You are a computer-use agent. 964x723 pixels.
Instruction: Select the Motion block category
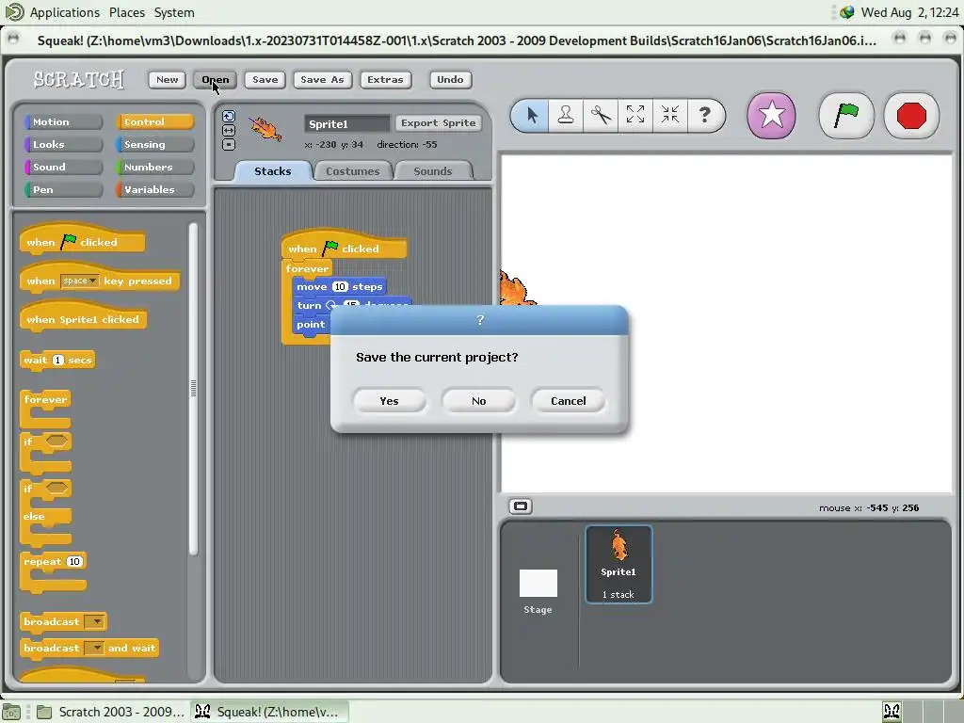(x=63, y=121)
